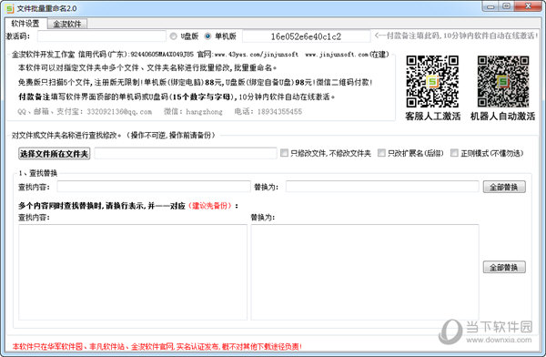Click the WeChat ID hangzhong text
Image resolution: width=546 pixels, height=357 pixels.
[204, 111]
